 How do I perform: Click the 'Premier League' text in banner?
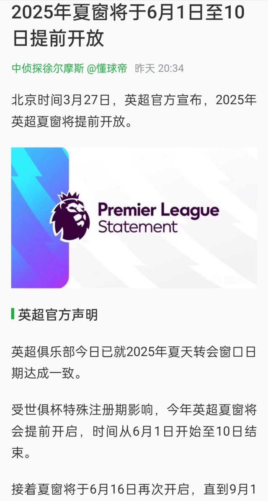(x=158, y=210)
